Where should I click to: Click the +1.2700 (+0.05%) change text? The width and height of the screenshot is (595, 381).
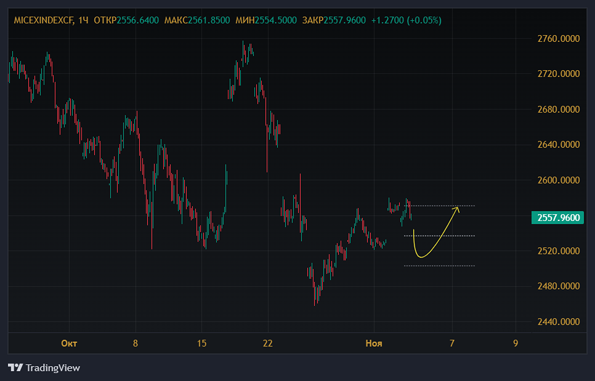407,20
